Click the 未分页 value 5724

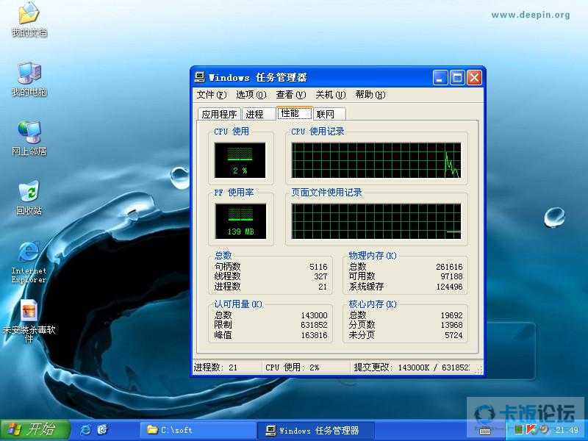(x=453, y=335)
